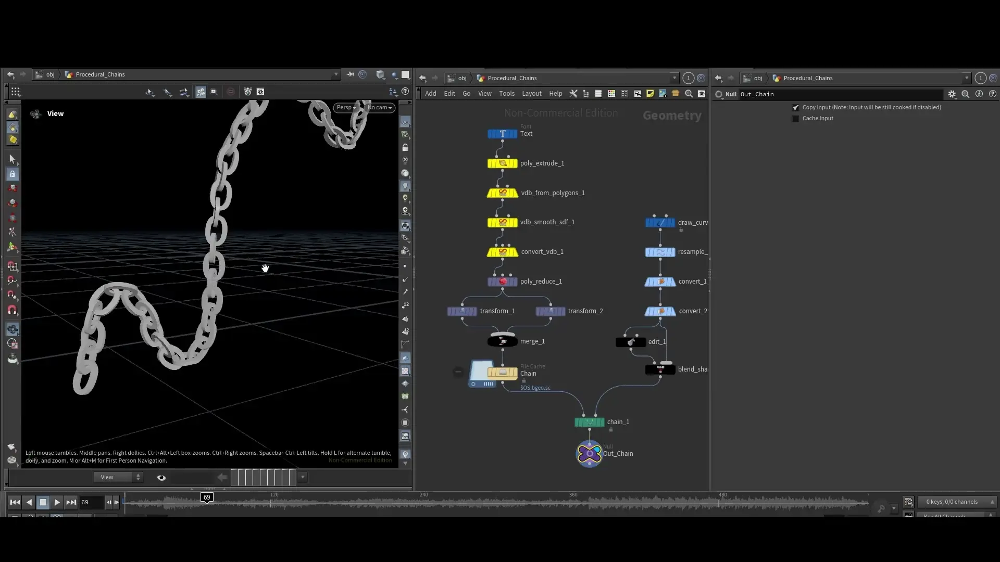1000x562 pixels.
Task: Open the Persp view dropdown
Action: pyautogui.click(x=345, y=108)
